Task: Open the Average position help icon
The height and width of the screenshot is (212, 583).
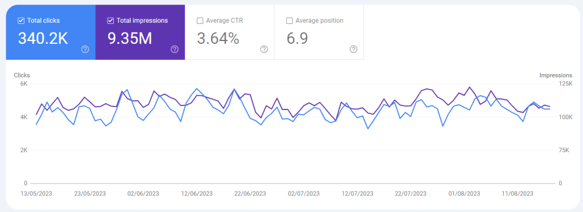Action: [354, 50]
